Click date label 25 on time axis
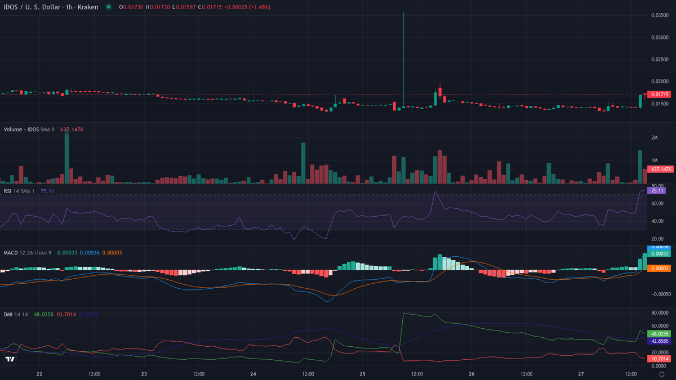Screen dimensions: 676x380 point(362,374)
